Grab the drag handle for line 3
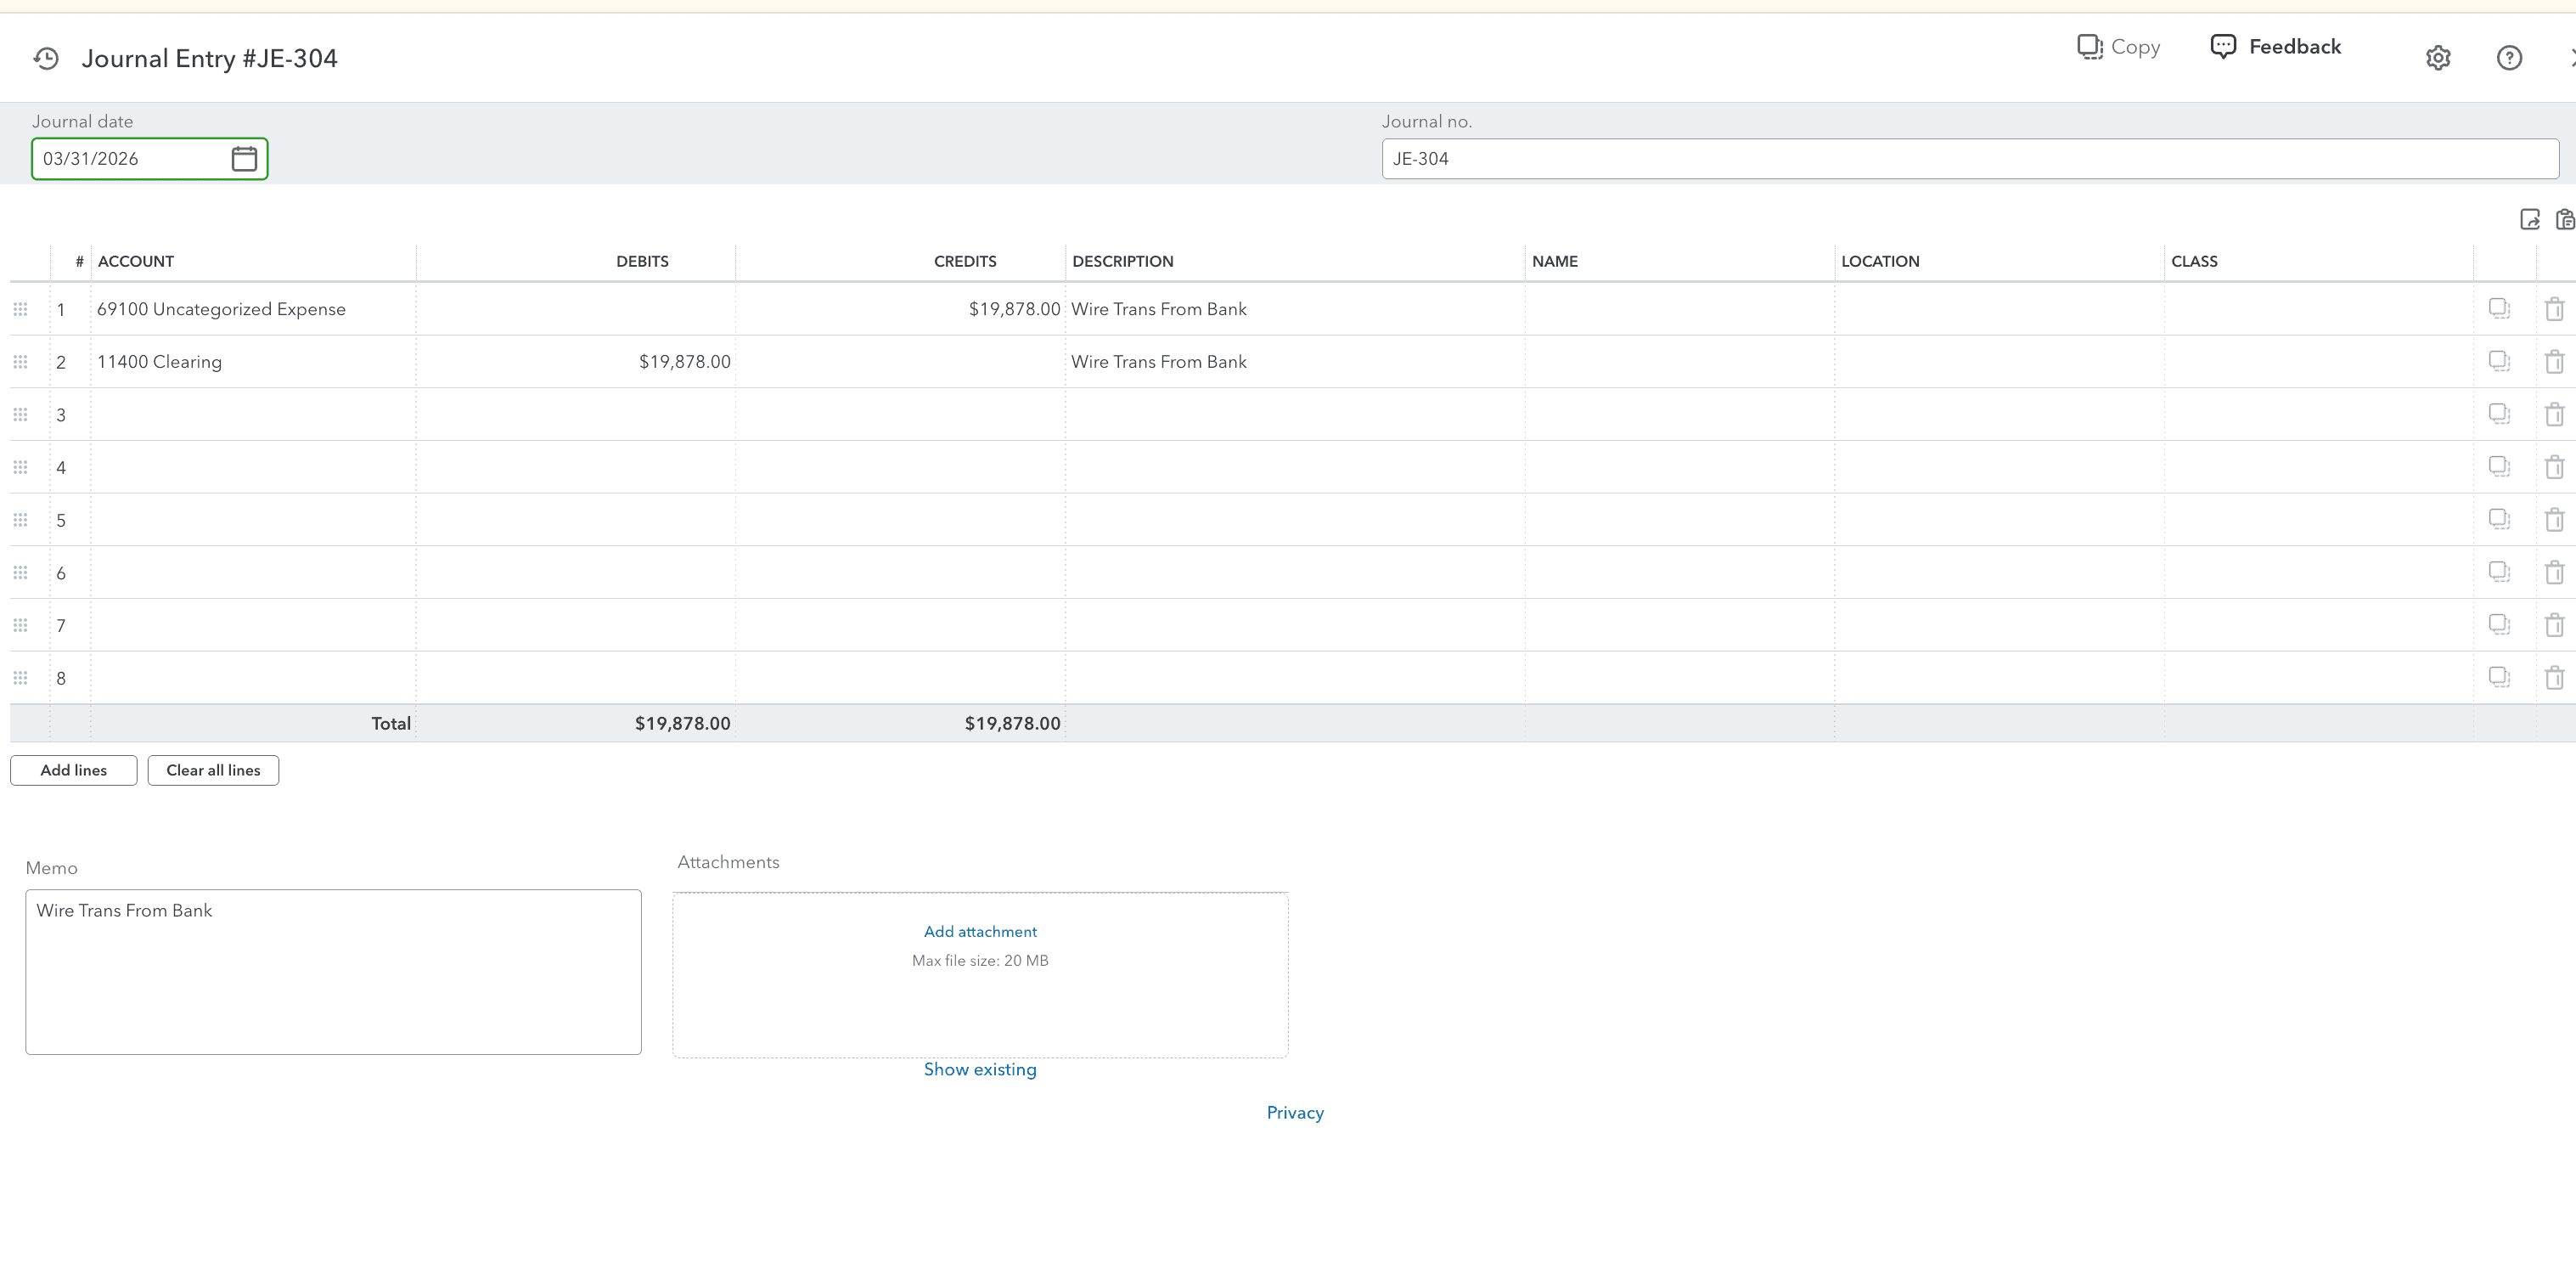Image resolution: width=2576 pixels, height=1269 pixels. point(20,415)
